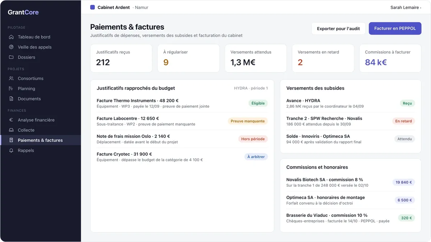Screen dimensions: 431x242
Task: Select Facture Thermo Instruments · 48 200 €
Action: coord(182,103)
